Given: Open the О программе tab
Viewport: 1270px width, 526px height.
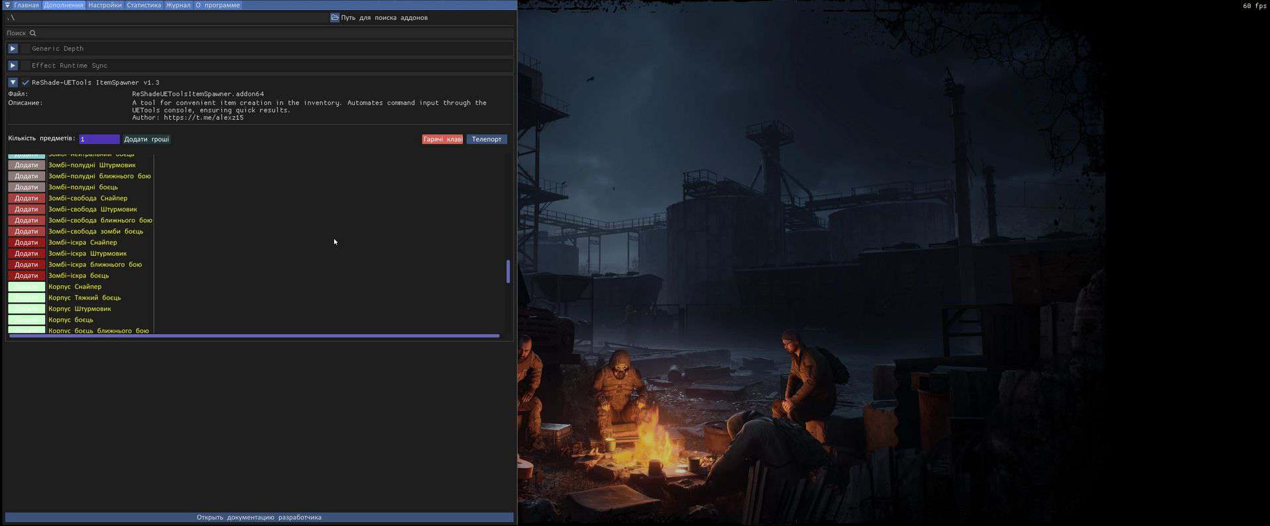Looking at the screenshot, I should pos(217,5).
